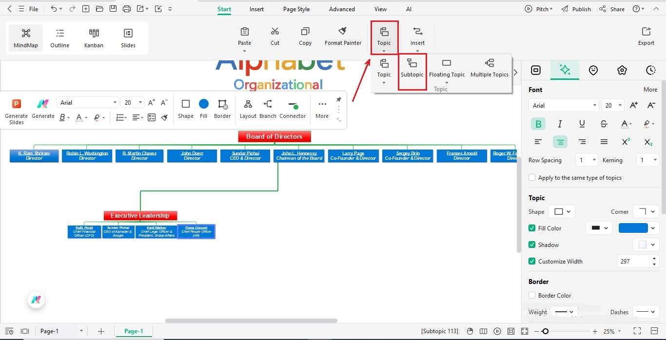Click the Save disk icon
The width and height of the screenshot is (666, 340).
point(113,9)
